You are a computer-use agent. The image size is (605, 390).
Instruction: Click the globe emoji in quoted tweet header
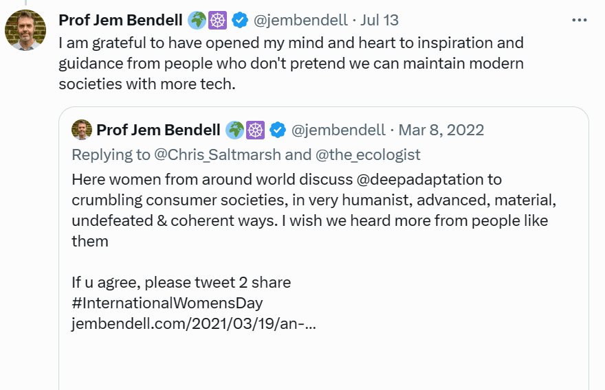pyautogui.click(x=235, y=130)
